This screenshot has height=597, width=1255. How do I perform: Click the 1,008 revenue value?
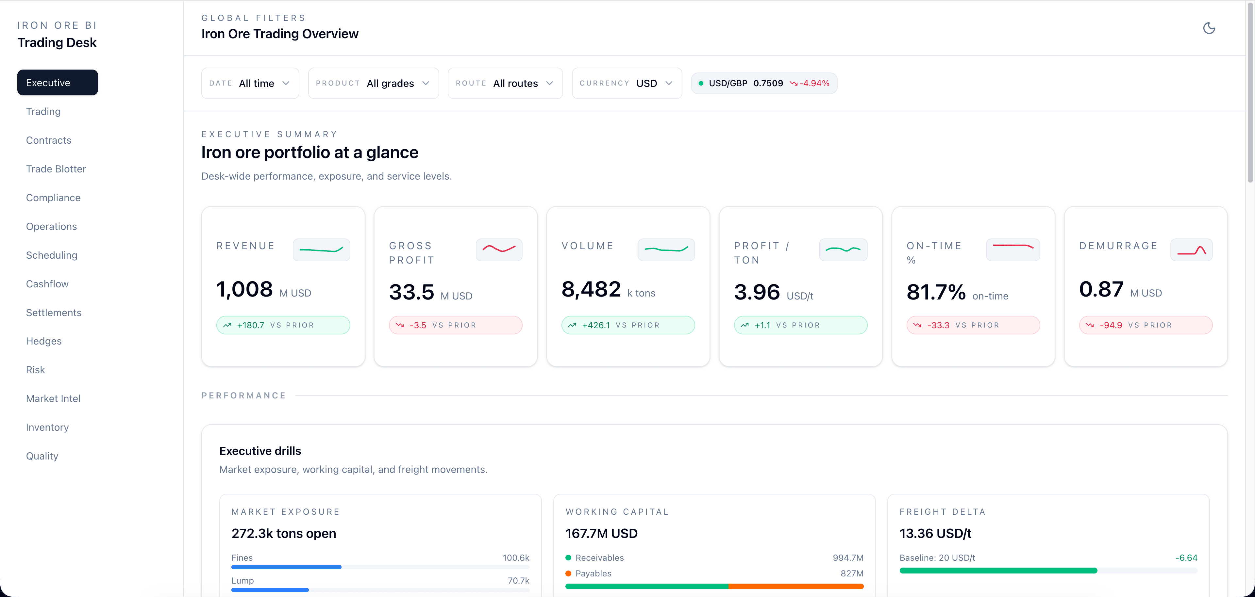244,289
